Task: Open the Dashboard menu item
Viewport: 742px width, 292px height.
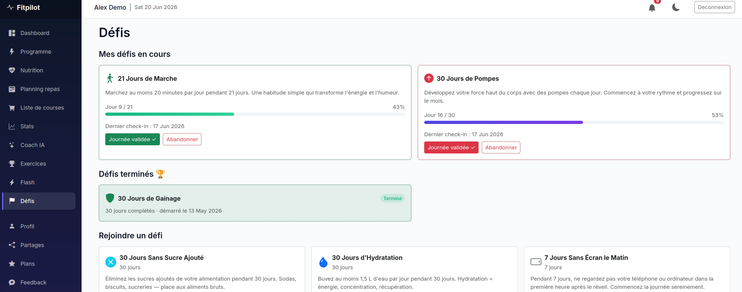Action: 39,33
